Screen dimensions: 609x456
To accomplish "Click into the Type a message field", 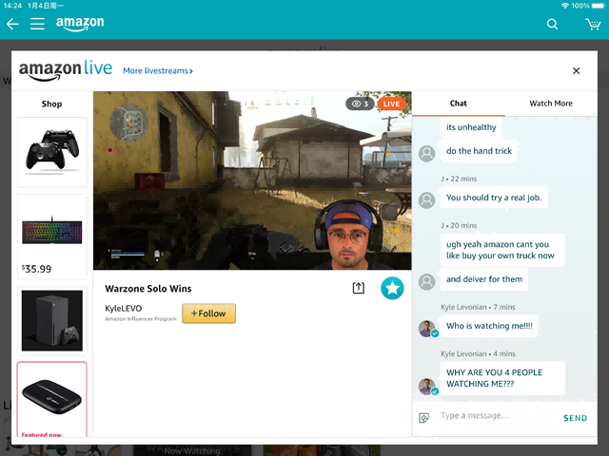I will pyautogui.click(x=495, y=416).
